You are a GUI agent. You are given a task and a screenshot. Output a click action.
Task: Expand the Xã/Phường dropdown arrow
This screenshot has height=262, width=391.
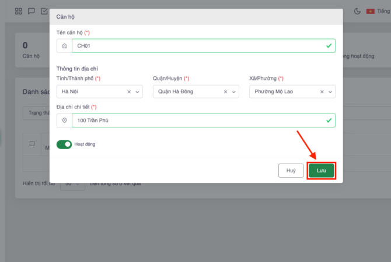(x=331, y=92)
